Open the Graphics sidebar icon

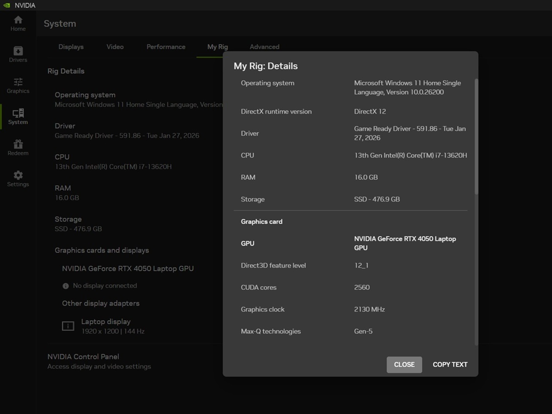tap(18, 82)
